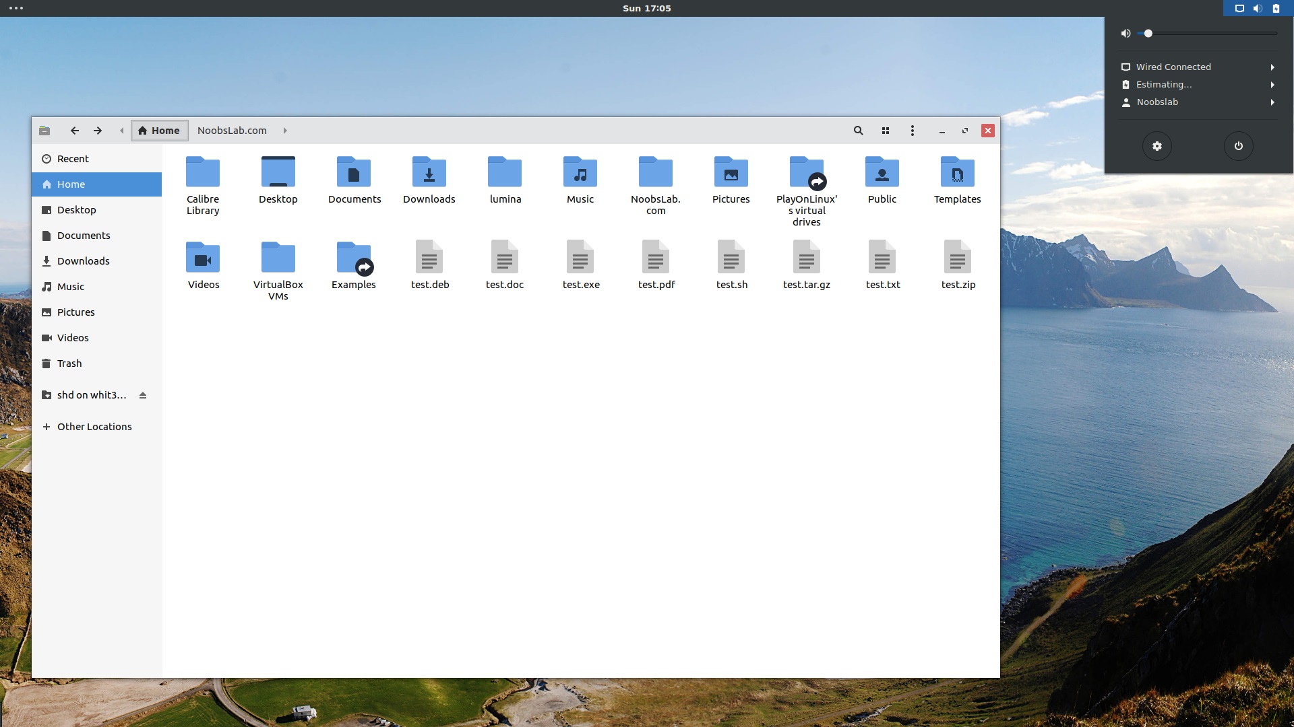Navigate forward using the forward arrow
Image resolution: width=1294 pixels, height=727 pixels.
coord(97,131)
